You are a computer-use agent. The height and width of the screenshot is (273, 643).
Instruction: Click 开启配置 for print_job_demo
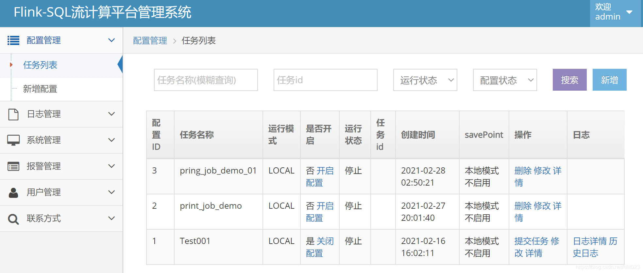[320, 212]
